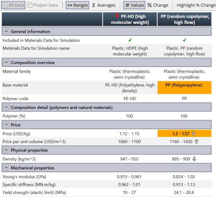This screenshot has width=216, height=197.
Task: Toggle the All Data view
Action: coord(13,5)
